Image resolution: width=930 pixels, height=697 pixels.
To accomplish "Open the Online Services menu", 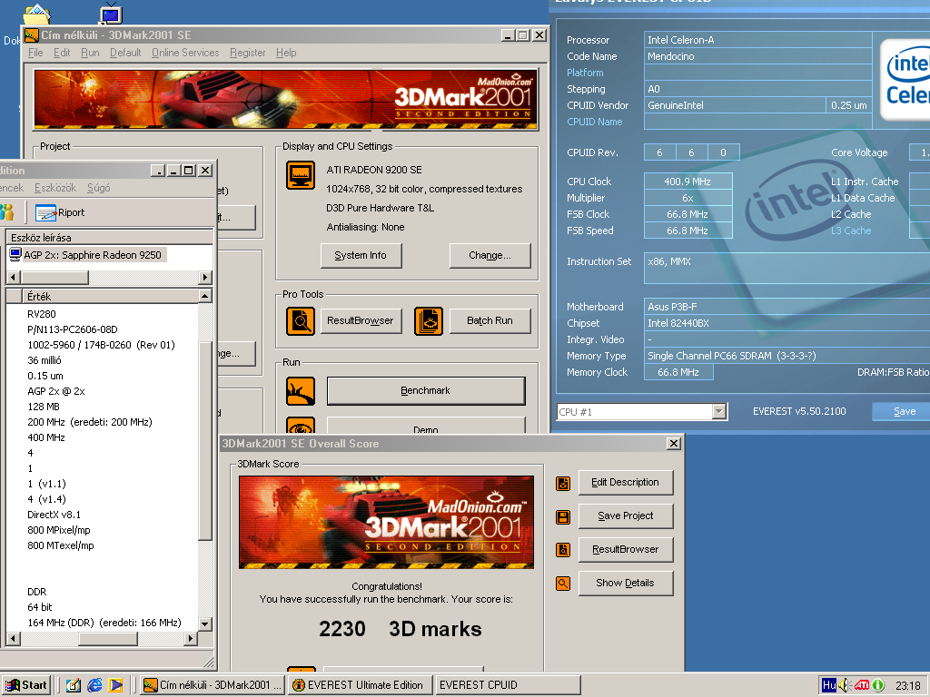I will [x=185, y=53].
